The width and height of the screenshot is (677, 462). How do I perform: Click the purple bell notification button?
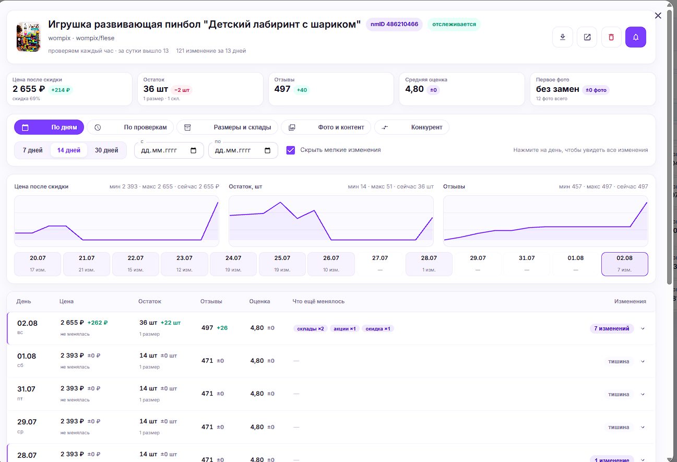pos(636,37)
